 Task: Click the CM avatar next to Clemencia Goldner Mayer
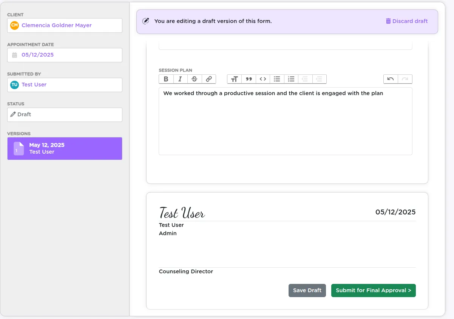click(14, 25)
